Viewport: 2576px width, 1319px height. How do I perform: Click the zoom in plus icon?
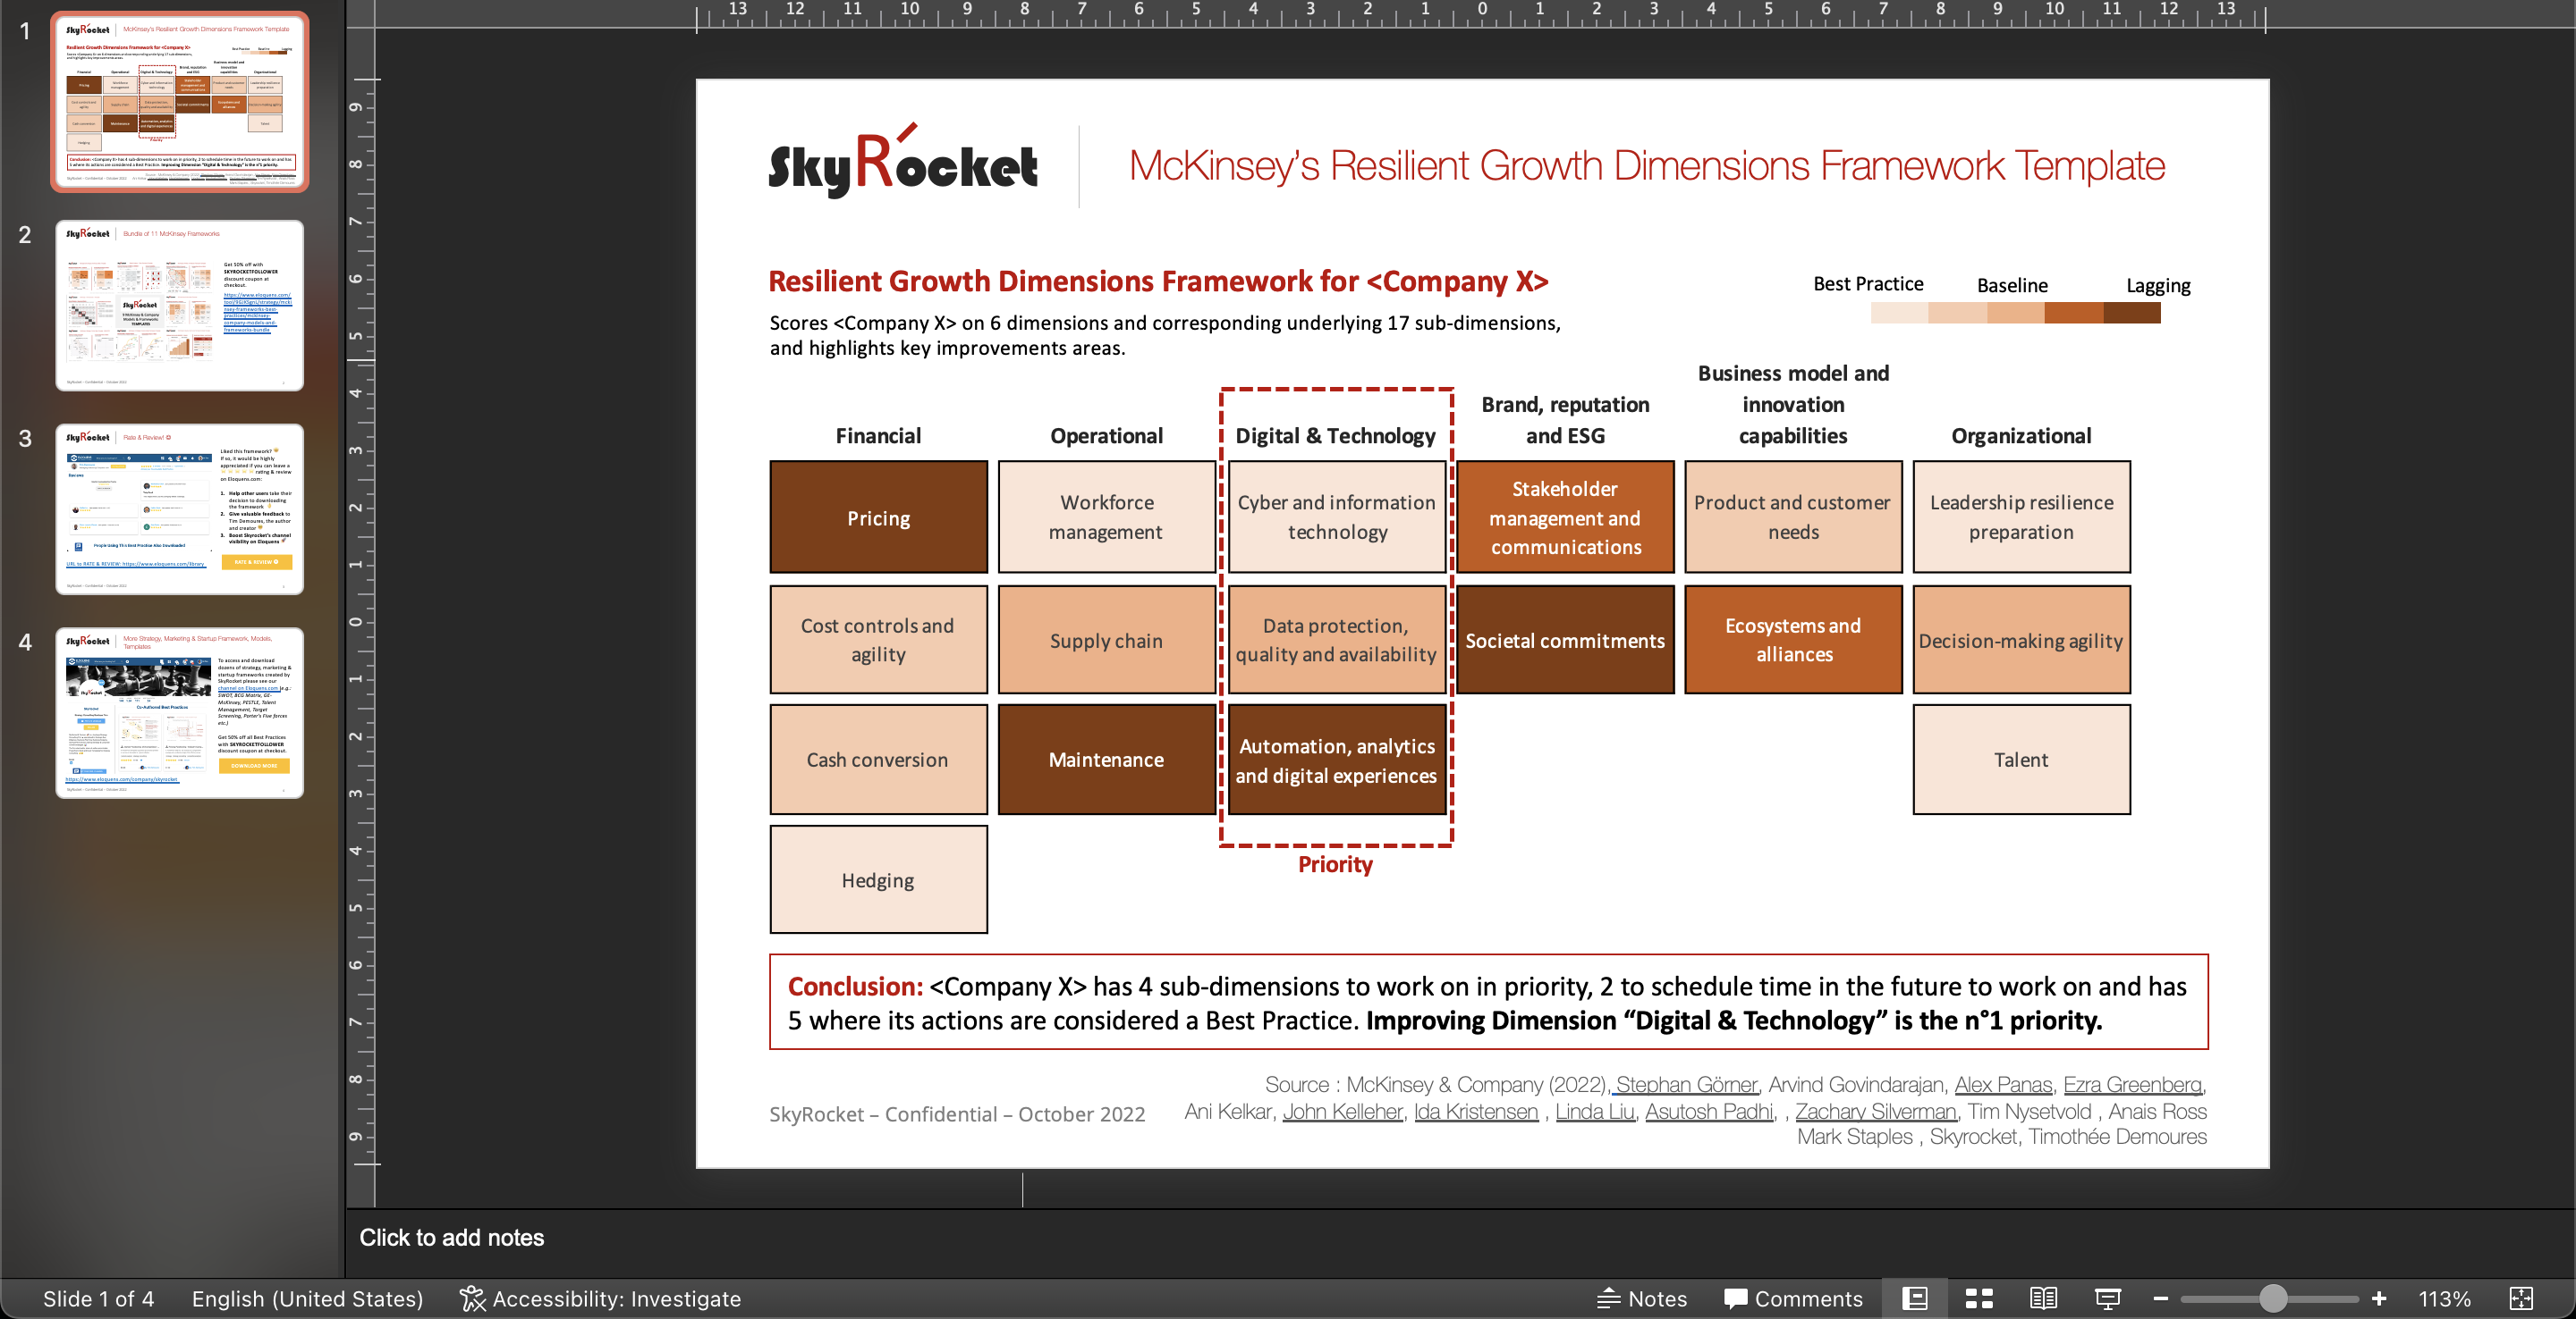(2378, 1298)
